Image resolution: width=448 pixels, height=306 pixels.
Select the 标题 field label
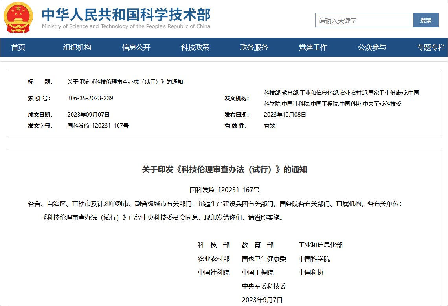40,82
